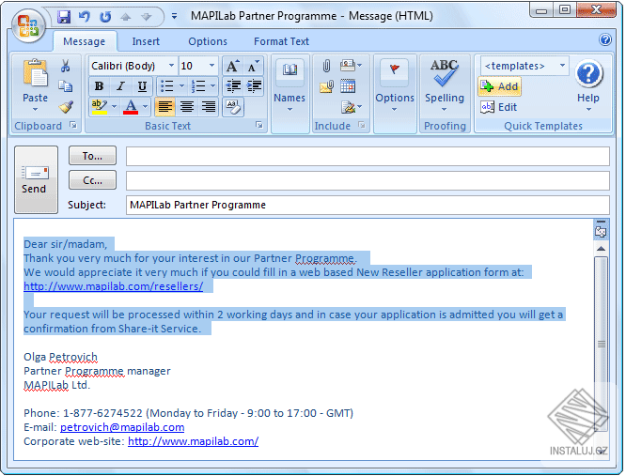The height and width of the screenshot is (476, 626).
Task: Customize Quick Access Toolbar dropdown
Action: point(175,16)
